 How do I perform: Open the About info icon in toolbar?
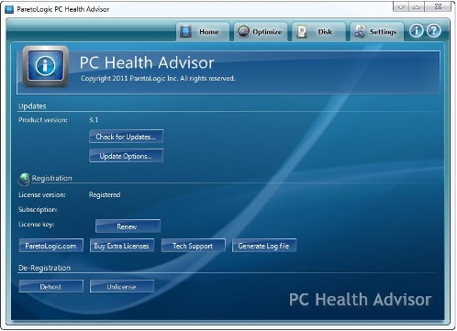click(416, 31)
